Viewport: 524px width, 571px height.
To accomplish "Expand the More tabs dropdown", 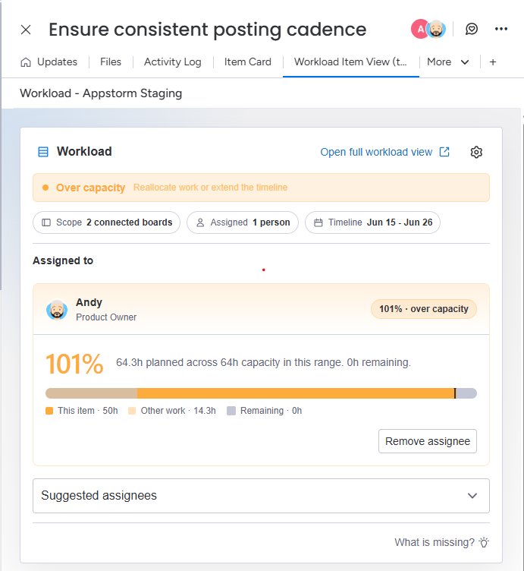I will click(x=448, y=62).
